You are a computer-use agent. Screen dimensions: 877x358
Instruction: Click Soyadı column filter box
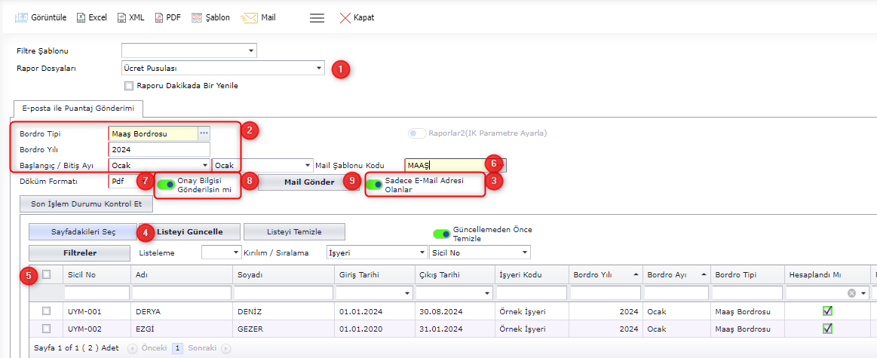point(283,293)
